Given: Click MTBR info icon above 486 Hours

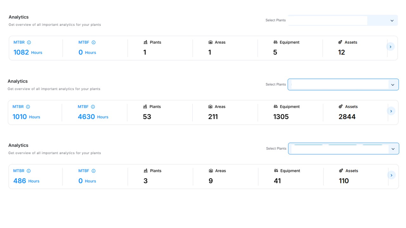Looking at the screenshot, I should (x=29, y=171).
